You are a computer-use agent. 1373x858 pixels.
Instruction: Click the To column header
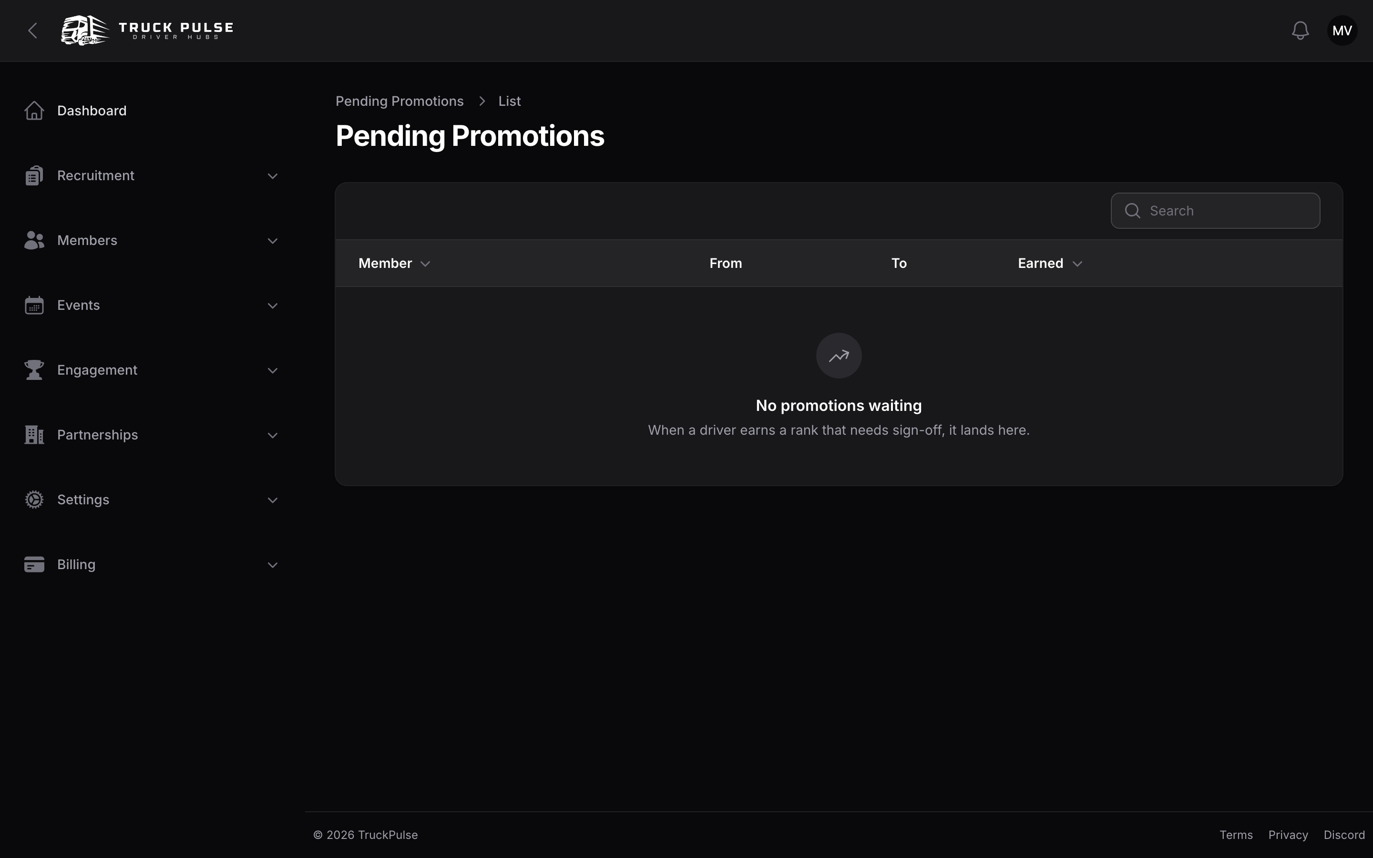[x=899, y=263]
